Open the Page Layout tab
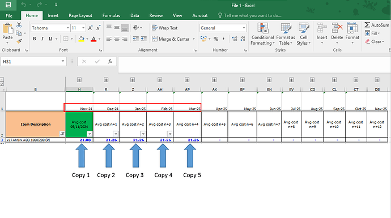This screenshot has height=218, width=391. [x=80, y=15]
